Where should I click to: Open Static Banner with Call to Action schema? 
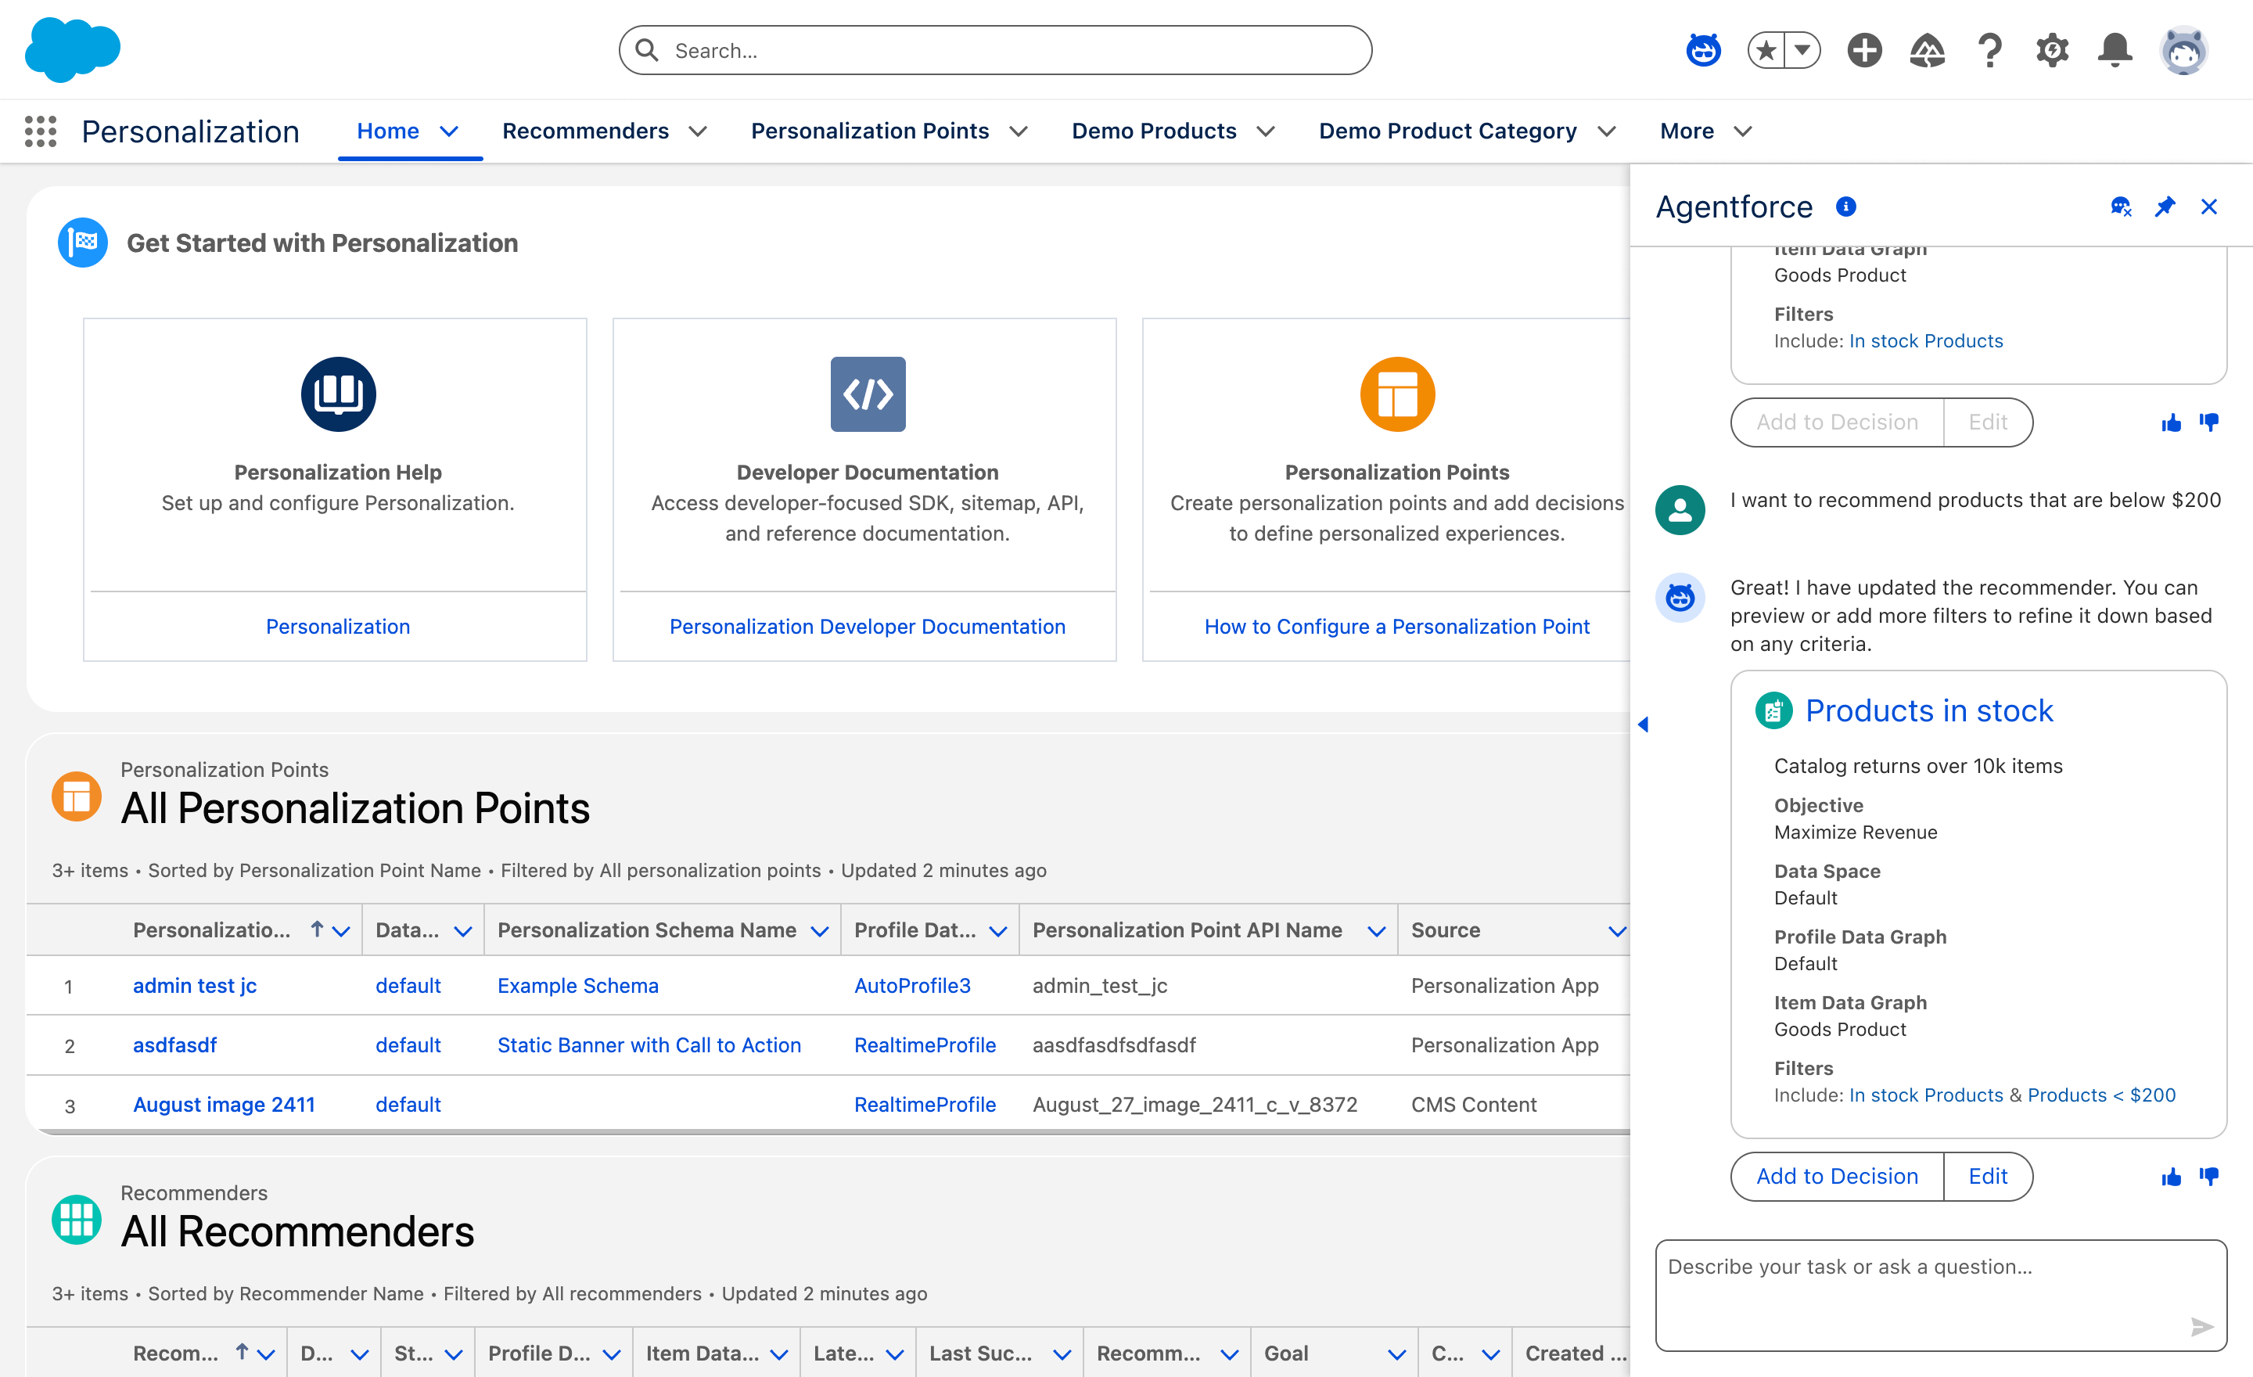[649, 1045]
